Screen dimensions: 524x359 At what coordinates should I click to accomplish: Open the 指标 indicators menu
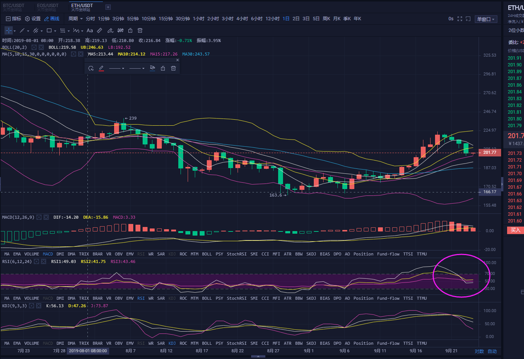click(14, 19)
